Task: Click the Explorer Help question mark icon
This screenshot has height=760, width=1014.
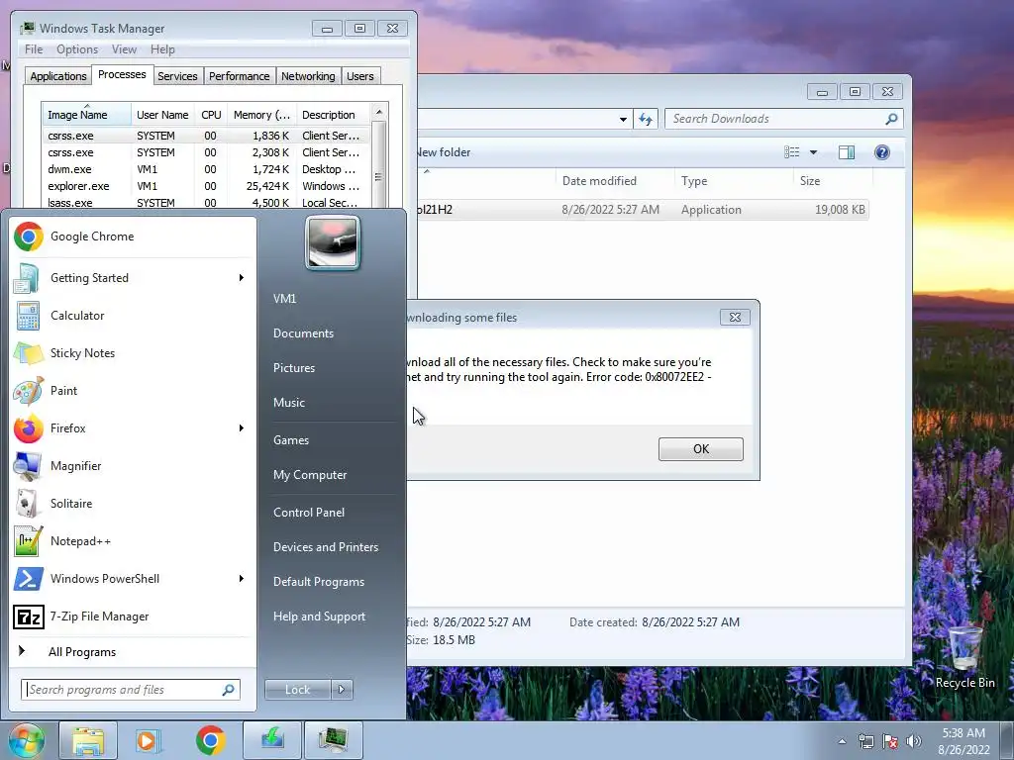Action: coord(881,152)
